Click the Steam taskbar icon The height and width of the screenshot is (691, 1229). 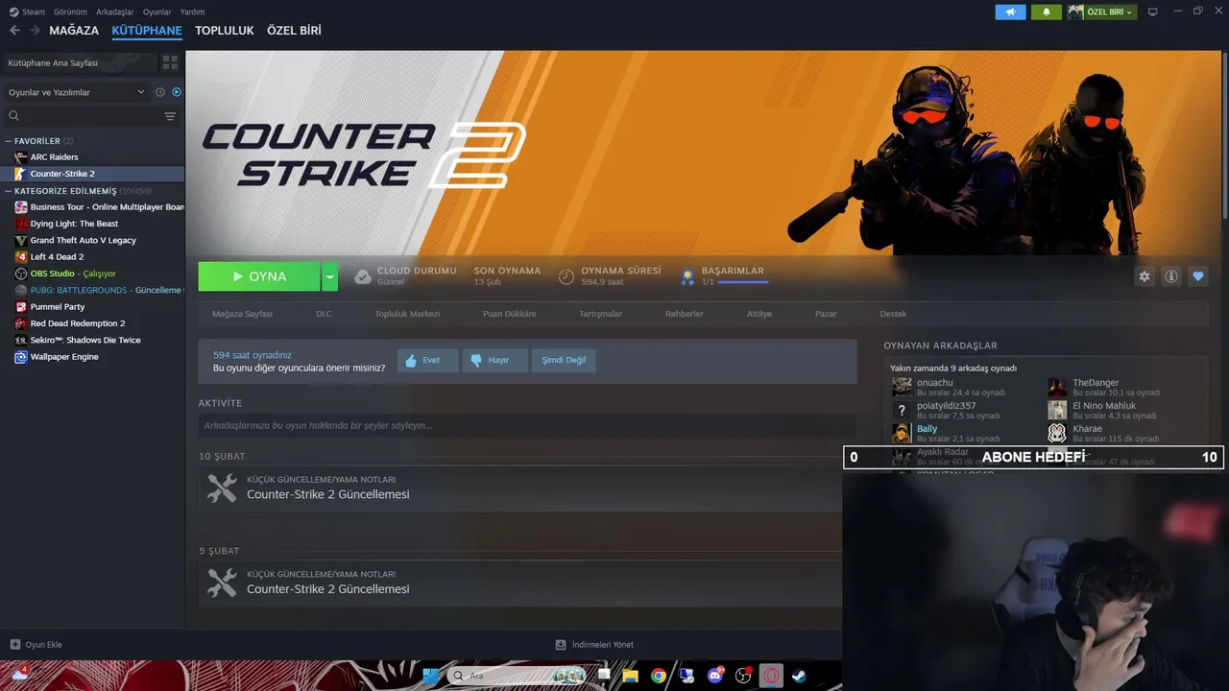click(x=799, y=676)
